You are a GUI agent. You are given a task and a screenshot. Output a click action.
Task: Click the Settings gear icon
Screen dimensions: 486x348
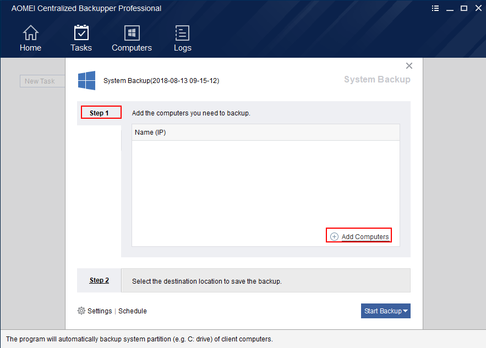coord(81,311)
